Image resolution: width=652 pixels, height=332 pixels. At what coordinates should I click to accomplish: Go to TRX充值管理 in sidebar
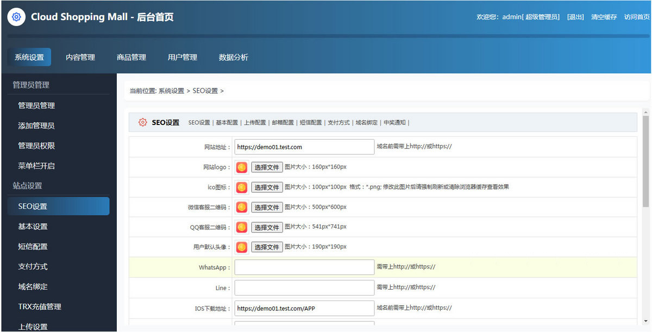tap(40, 306)
